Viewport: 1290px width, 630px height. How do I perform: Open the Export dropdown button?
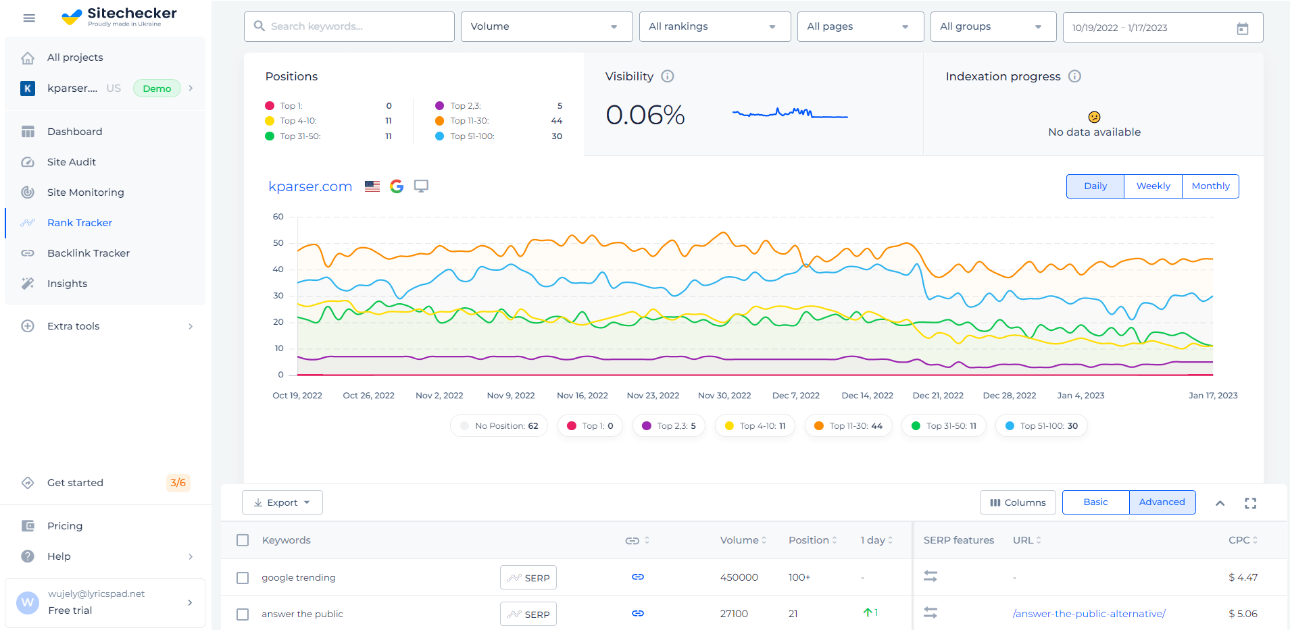tap(282, 502)
